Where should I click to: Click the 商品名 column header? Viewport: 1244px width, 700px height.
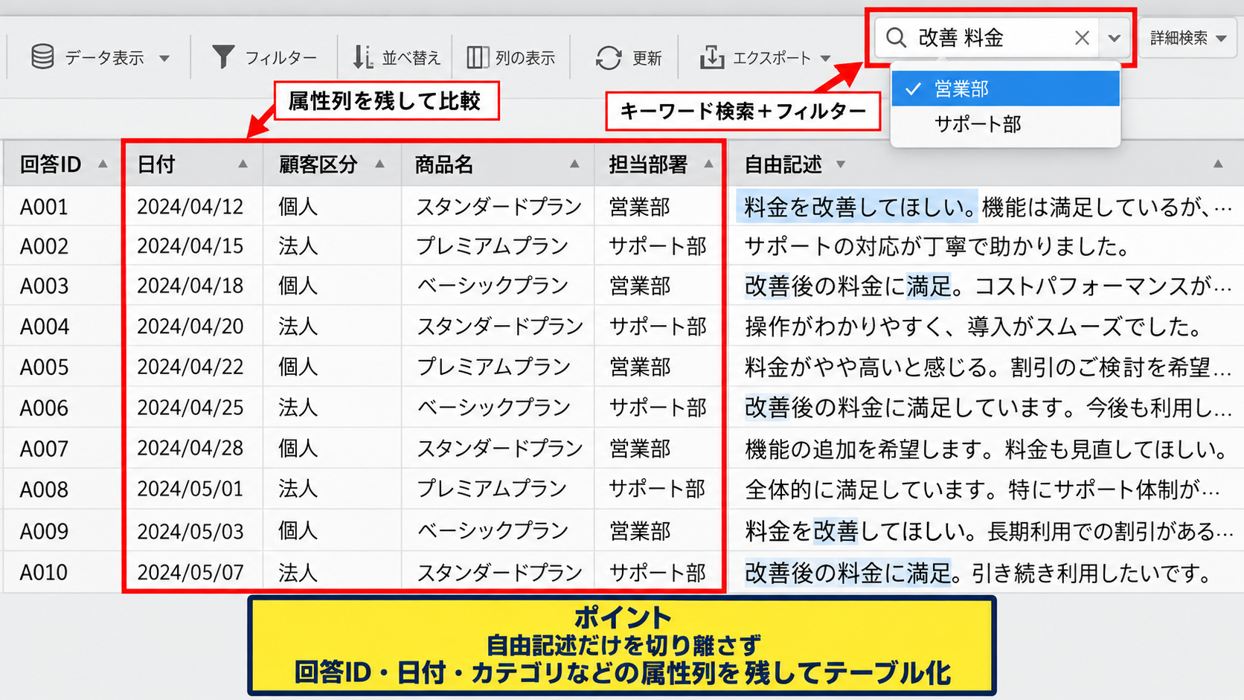click(x=443, y=164)
